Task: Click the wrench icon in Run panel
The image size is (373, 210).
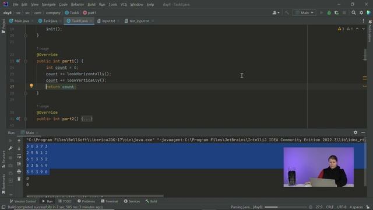Action: pyautogui.click(x=10, y=149)
